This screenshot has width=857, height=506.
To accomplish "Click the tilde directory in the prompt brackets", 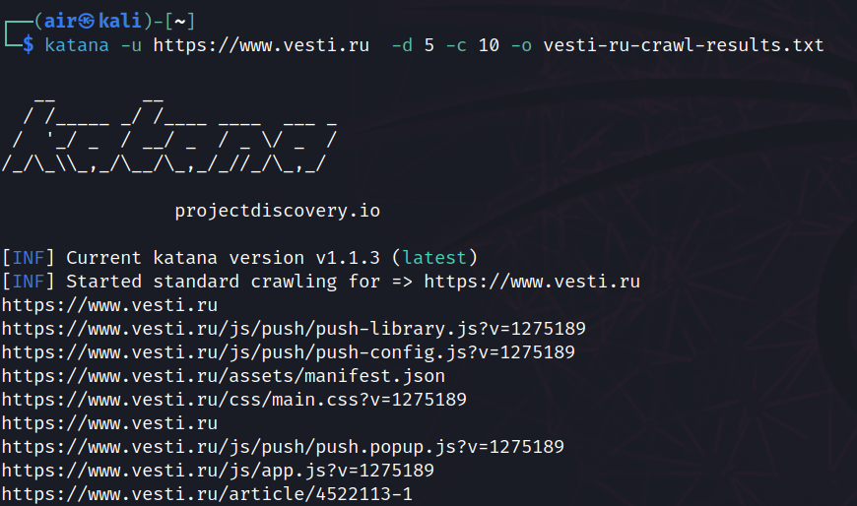I will tap(180, 22).
